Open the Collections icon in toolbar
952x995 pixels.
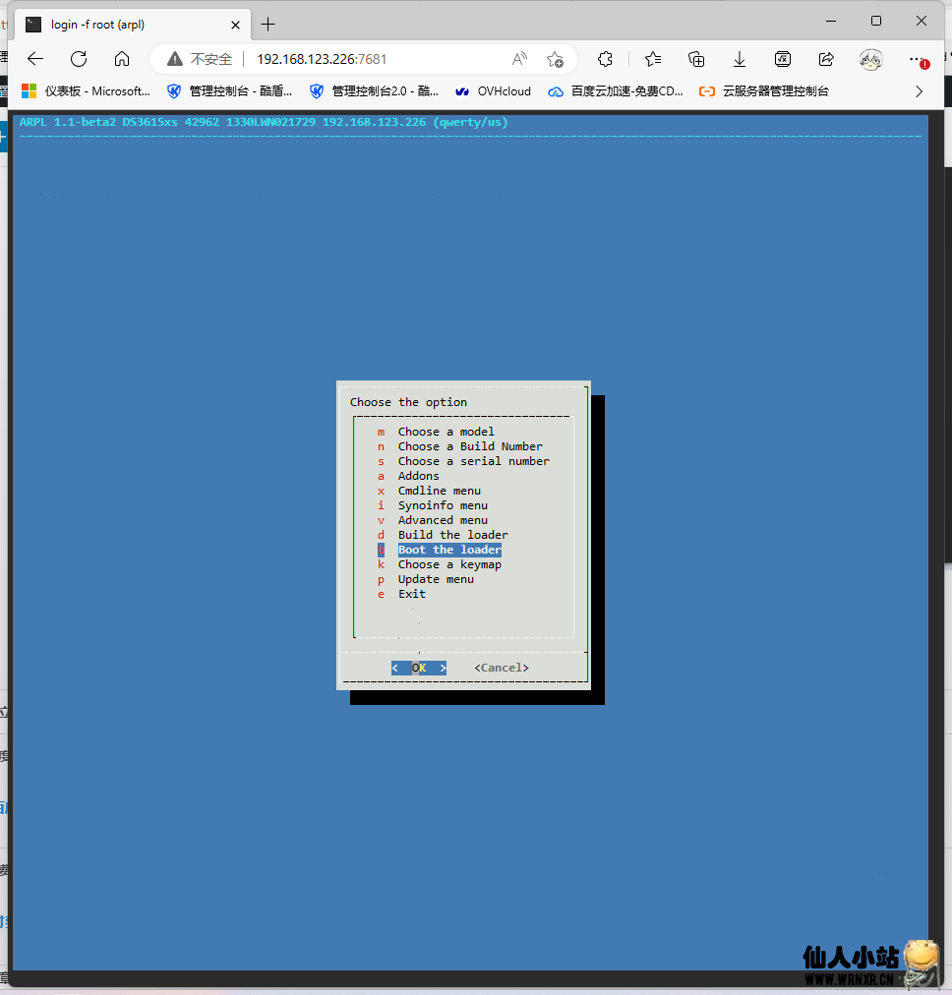point(696,58)
